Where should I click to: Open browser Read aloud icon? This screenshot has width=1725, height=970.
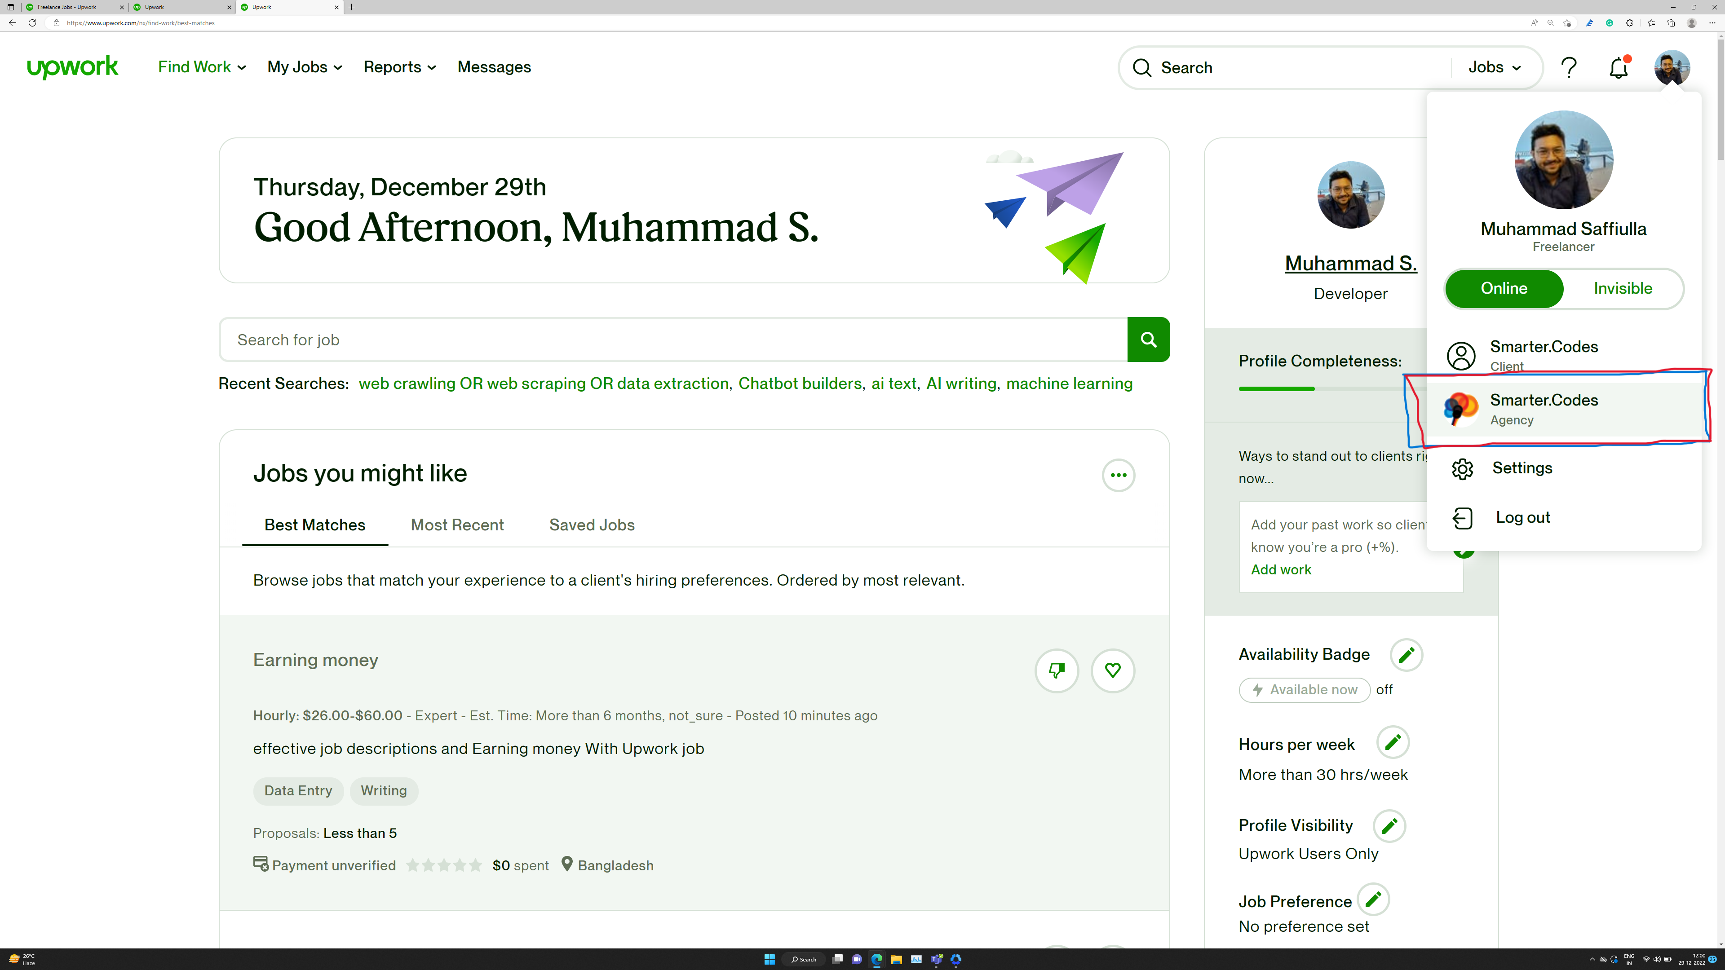tap(1535, 23)
